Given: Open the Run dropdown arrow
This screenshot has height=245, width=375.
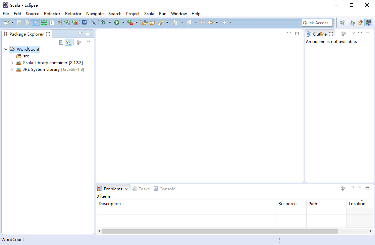Looking at the screenshot, I should [123, 22].
